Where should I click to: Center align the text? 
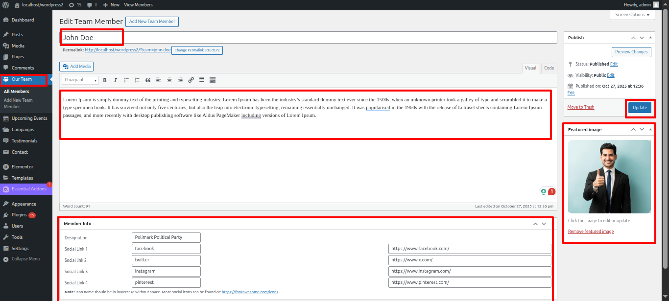click(169, 80)
